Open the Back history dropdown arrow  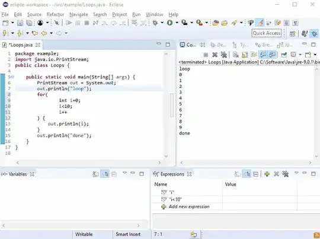tap(51, 33)
